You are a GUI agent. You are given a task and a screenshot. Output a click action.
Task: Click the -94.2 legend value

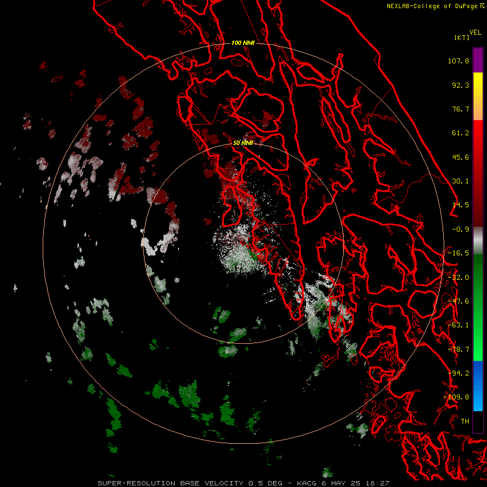(x=458, y=373)
